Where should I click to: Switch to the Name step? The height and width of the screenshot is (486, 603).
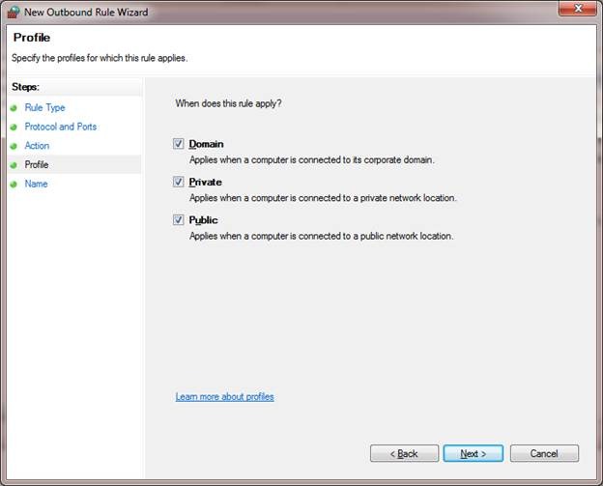tap(36, 184)
